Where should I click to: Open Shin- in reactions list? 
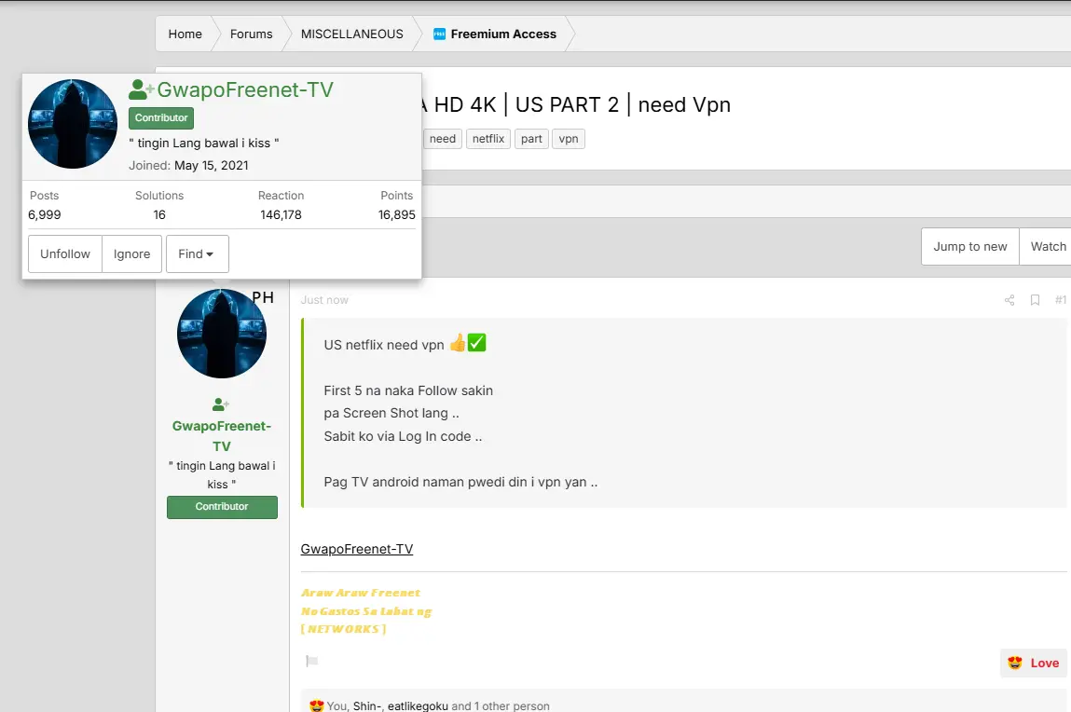367,705
